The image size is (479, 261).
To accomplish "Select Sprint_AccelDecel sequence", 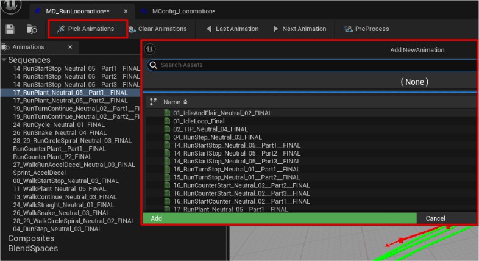I will coord(39,173).
